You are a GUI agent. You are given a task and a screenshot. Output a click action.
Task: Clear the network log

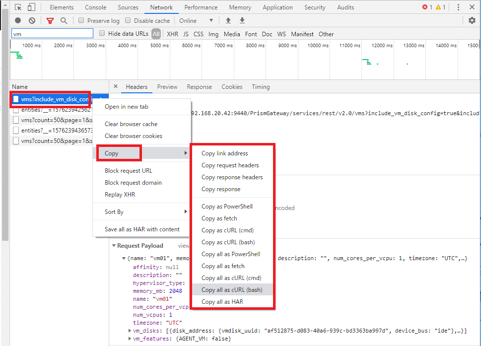click(32, 20)
